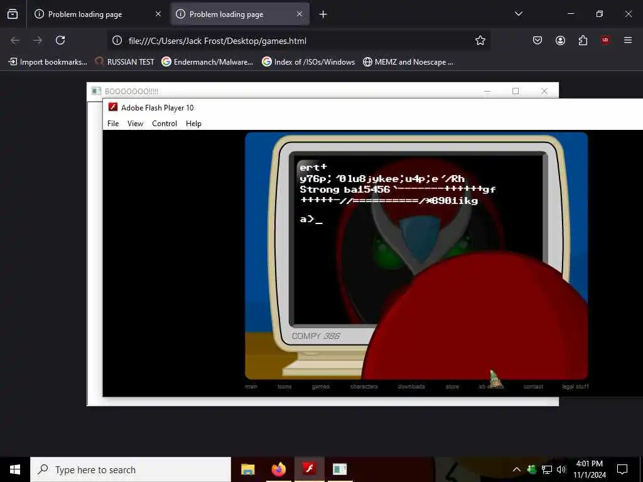Click the contact navigation link
The height and width of the screenshot is (482, 643).
[x=533, y=387]
